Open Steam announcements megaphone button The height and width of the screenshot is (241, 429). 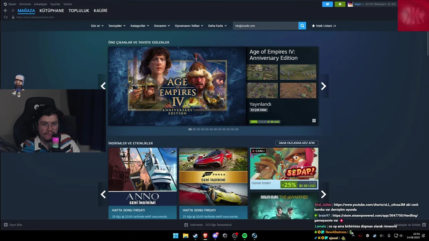(327, 4)
